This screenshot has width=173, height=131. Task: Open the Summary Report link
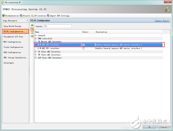162,21
